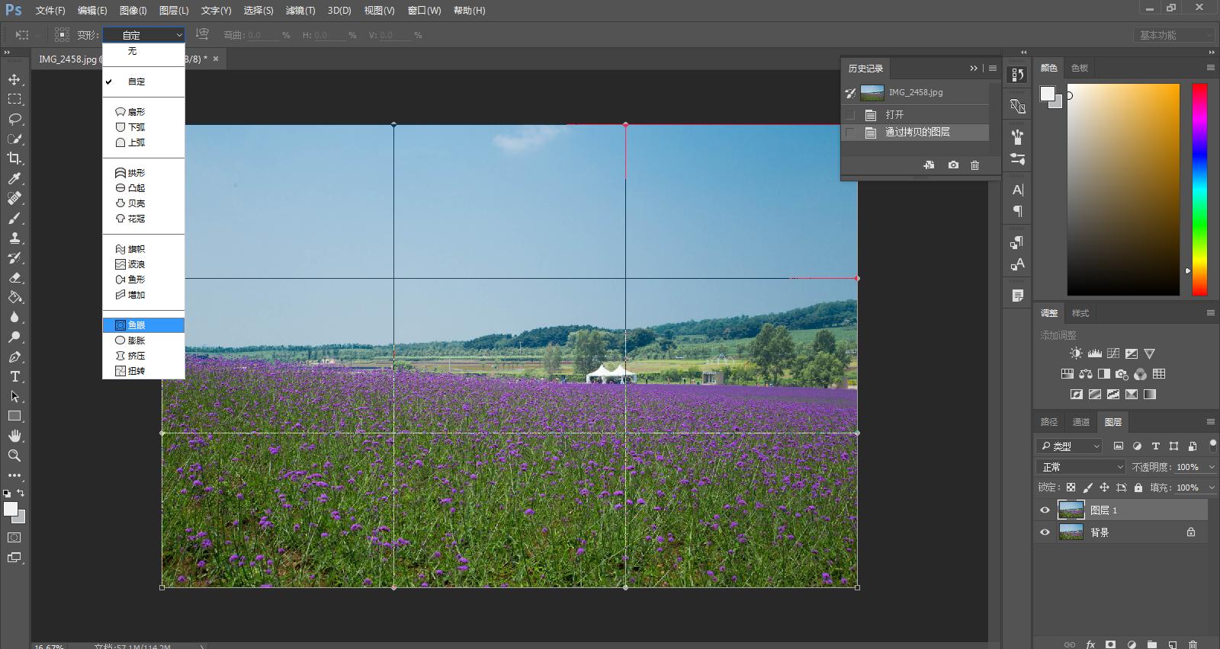Open the layer filter 类型 dropdown
This screenshot has width=1220, height=649.
(1071, 446)
